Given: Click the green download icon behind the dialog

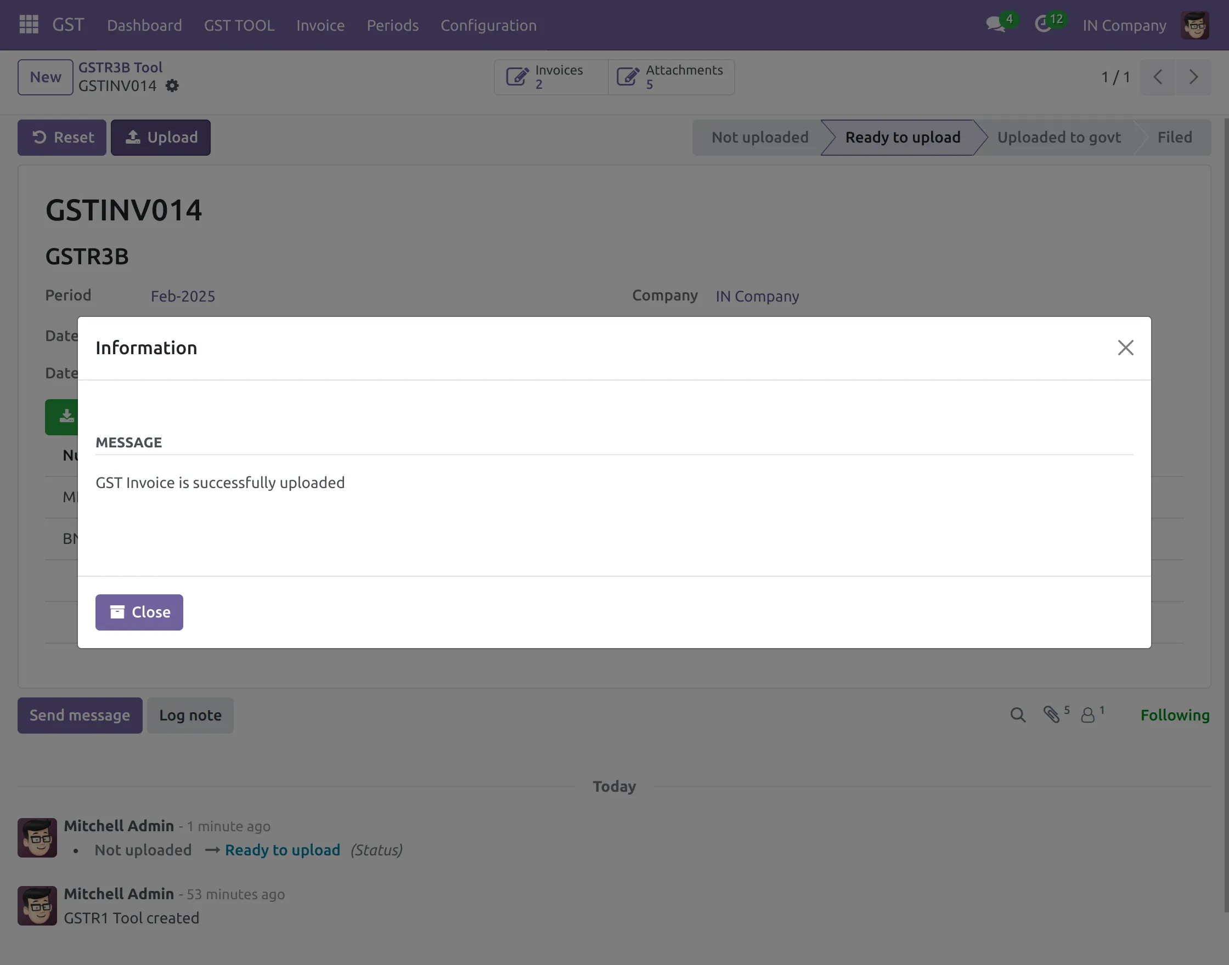Looking at the screenshot, I should coord(67,417).
